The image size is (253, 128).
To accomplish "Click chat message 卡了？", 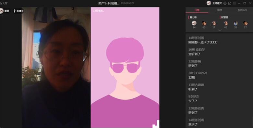I will (x=193, y=101).
